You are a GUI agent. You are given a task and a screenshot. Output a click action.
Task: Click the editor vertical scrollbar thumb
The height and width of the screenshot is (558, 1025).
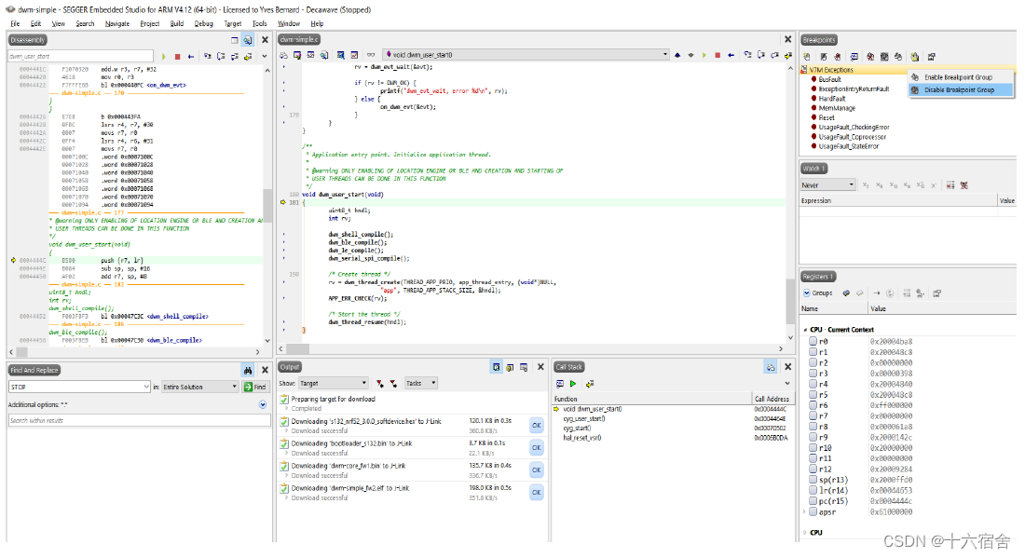coord(788,301)
